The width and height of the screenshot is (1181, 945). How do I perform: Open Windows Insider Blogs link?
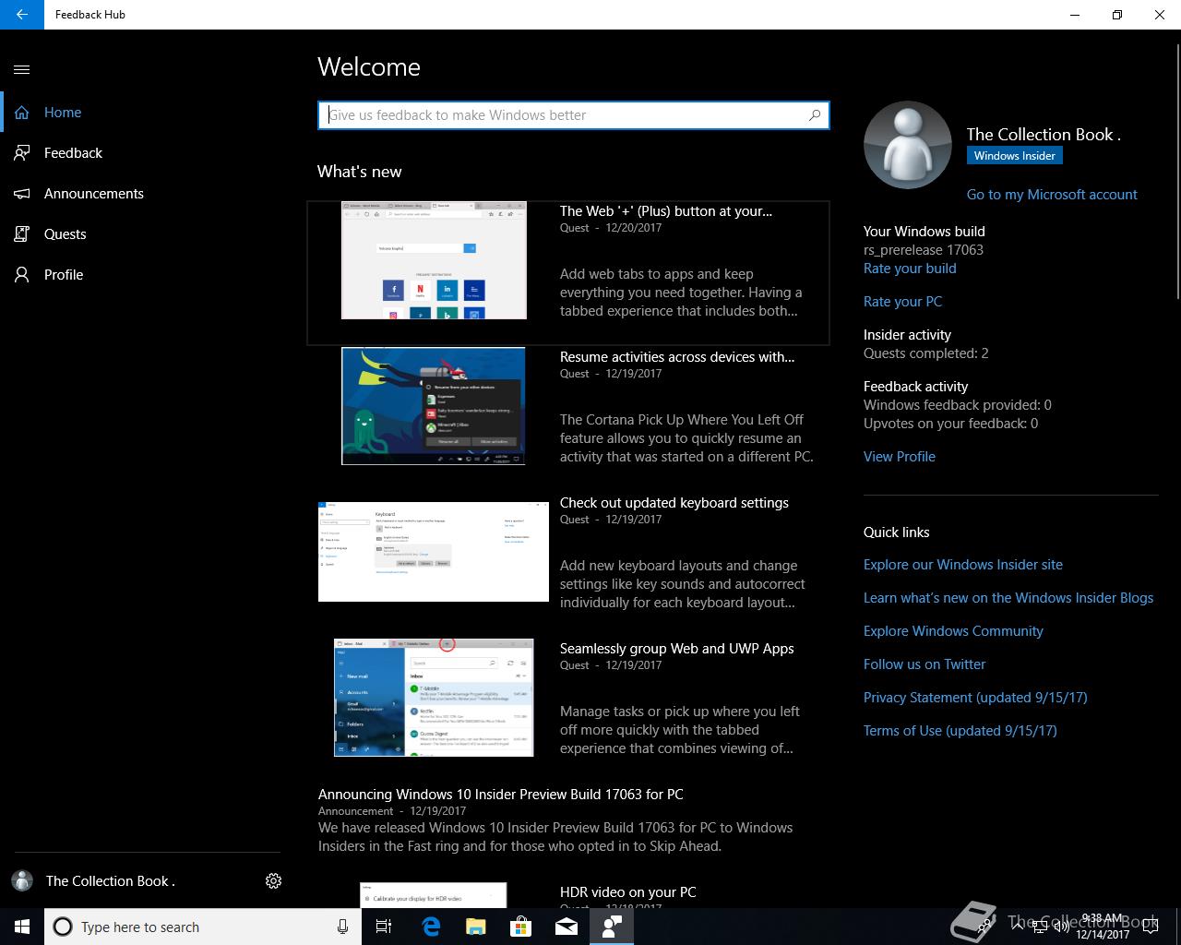click(1008, 598)
